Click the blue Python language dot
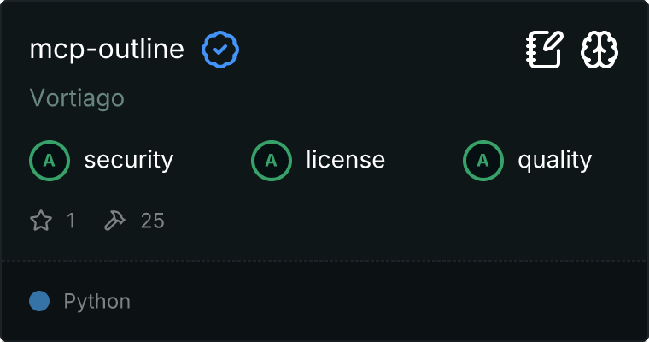Viewport: 649px width, 342px height. pyautogui.click(x=39, y=301)
